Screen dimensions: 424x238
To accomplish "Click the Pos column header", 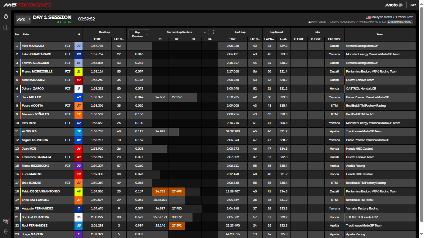I will coord(17,34).
